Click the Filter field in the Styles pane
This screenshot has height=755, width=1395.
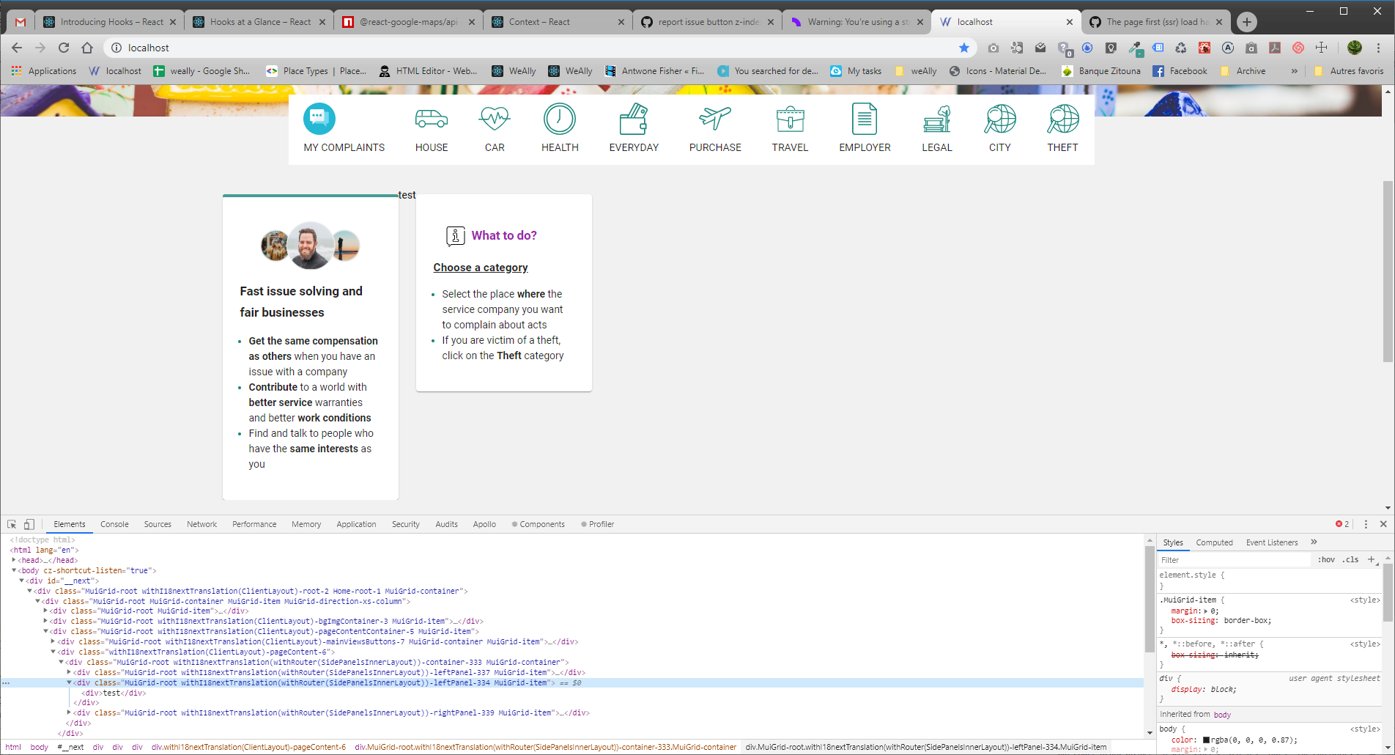pyautogui.click(x=1231, y=559)
